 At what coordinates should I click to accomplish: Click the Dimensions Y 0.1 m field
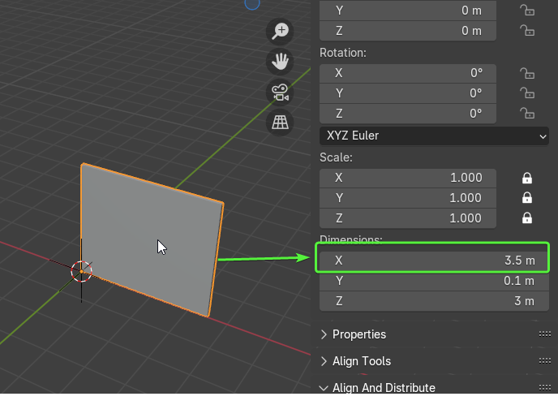[434, 281]
